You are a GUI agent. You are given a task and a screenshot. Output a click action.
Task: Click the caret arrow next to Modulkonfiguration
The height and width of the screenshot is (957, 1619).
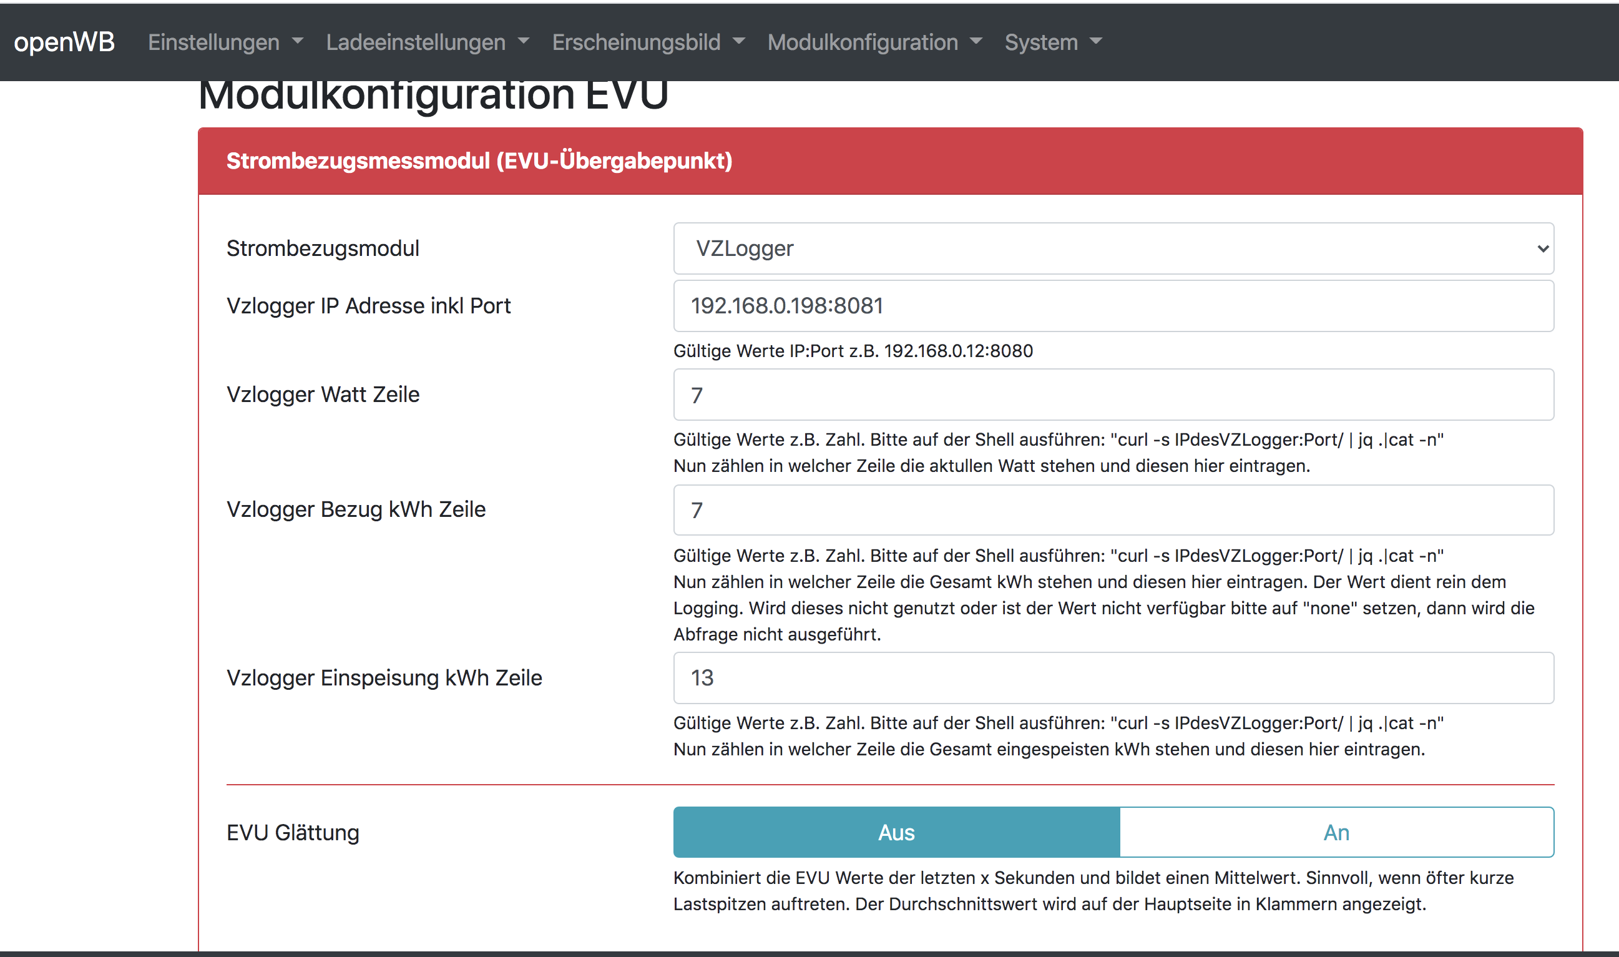click(976, 41)
